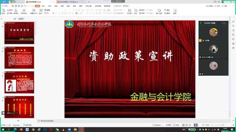Open the Design (设计) ribbon tab
The height and width of the screenshot is (132, 236).
[50, 6]
